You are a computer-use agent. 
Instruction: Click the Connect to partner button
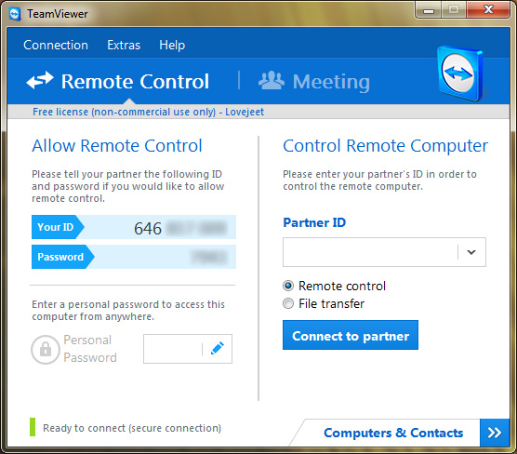tap(351, 335)
